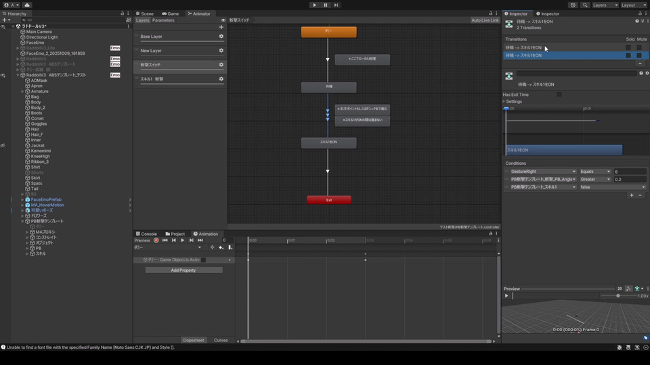Click the cloud services icon
Screen dimensions: 650x365
point(27,5)
